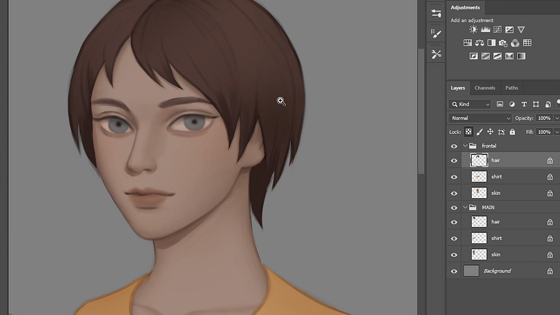Select the frontal group name
This screenshot has height=315, width=560.
tap(489, 146)
